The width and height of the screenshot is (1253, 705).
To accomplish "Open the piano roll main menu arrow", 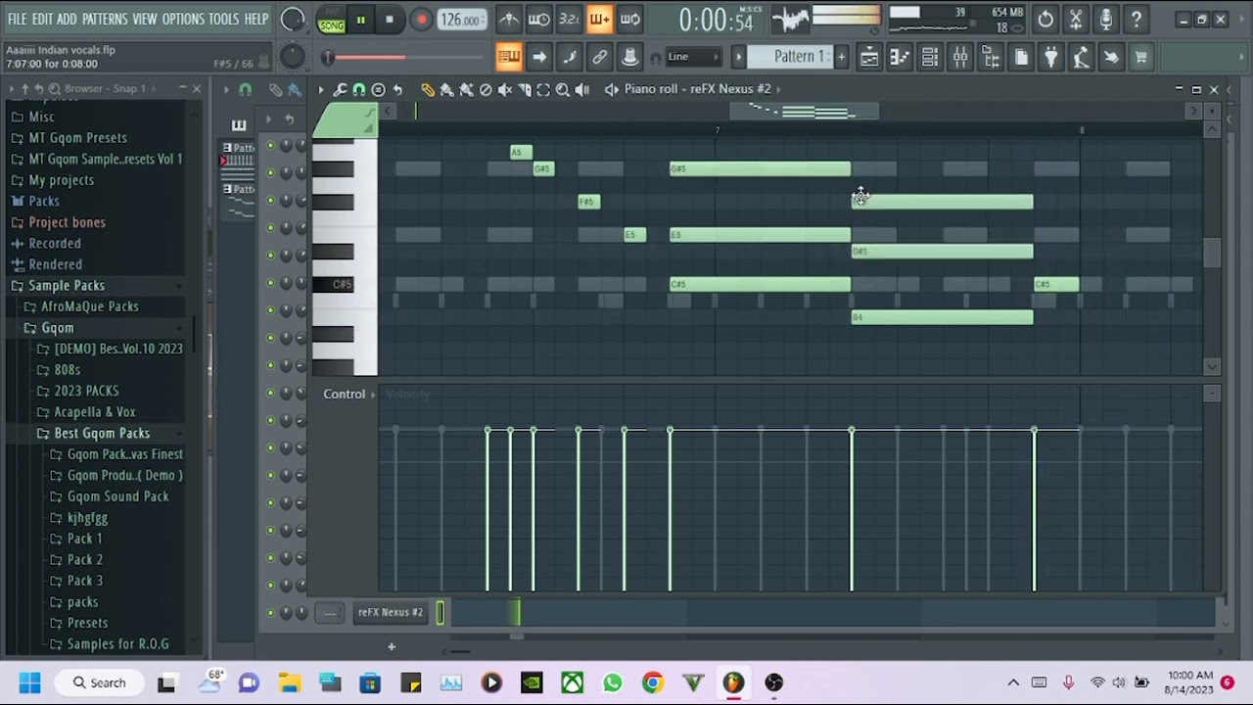I will (320, 89).
